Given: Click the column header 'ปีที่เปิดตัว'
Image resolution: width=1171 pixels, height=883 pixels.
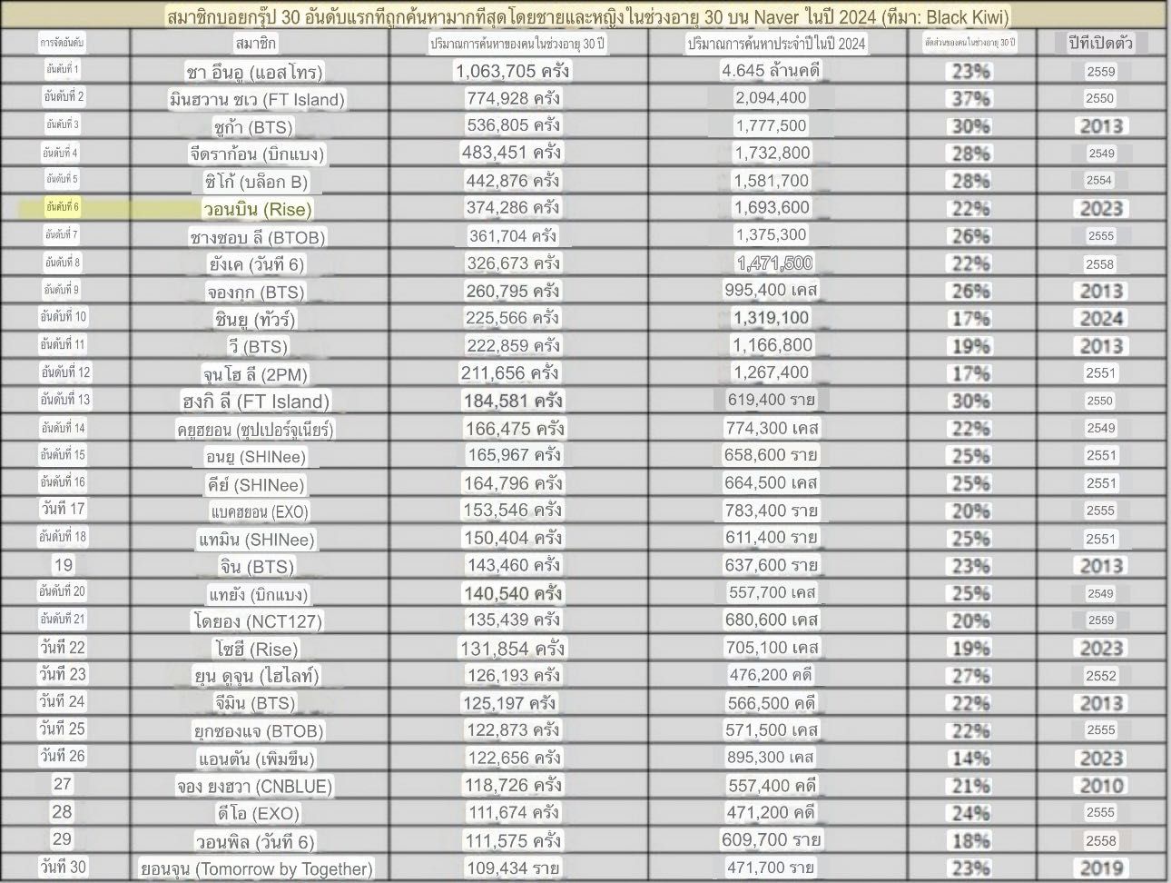Looking at the screenshot, I should (1101, 42).
